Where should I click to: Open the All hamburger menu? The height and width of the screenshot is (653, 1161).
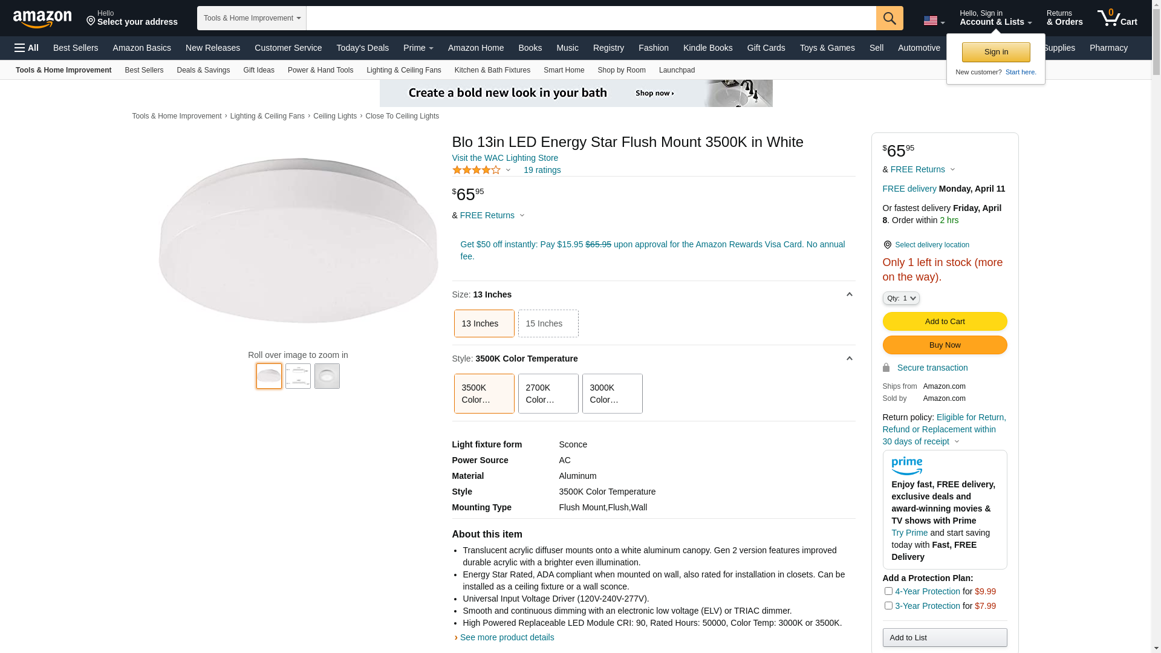[x=27, y=48]
